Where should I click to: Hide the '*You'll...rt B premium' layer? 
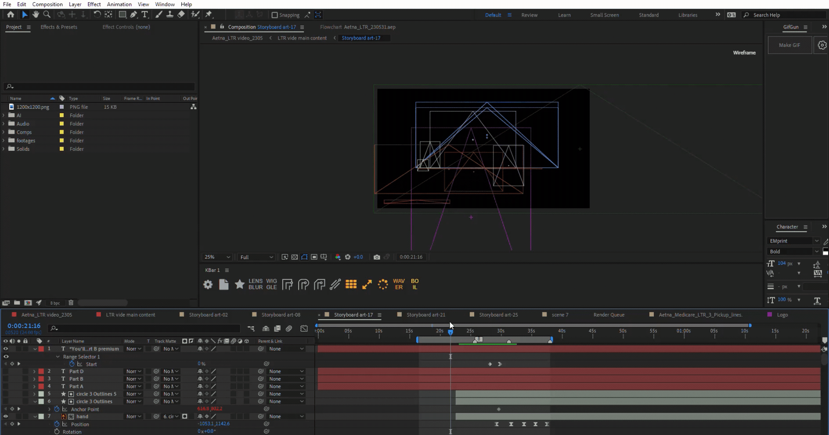tap(6, 349)
